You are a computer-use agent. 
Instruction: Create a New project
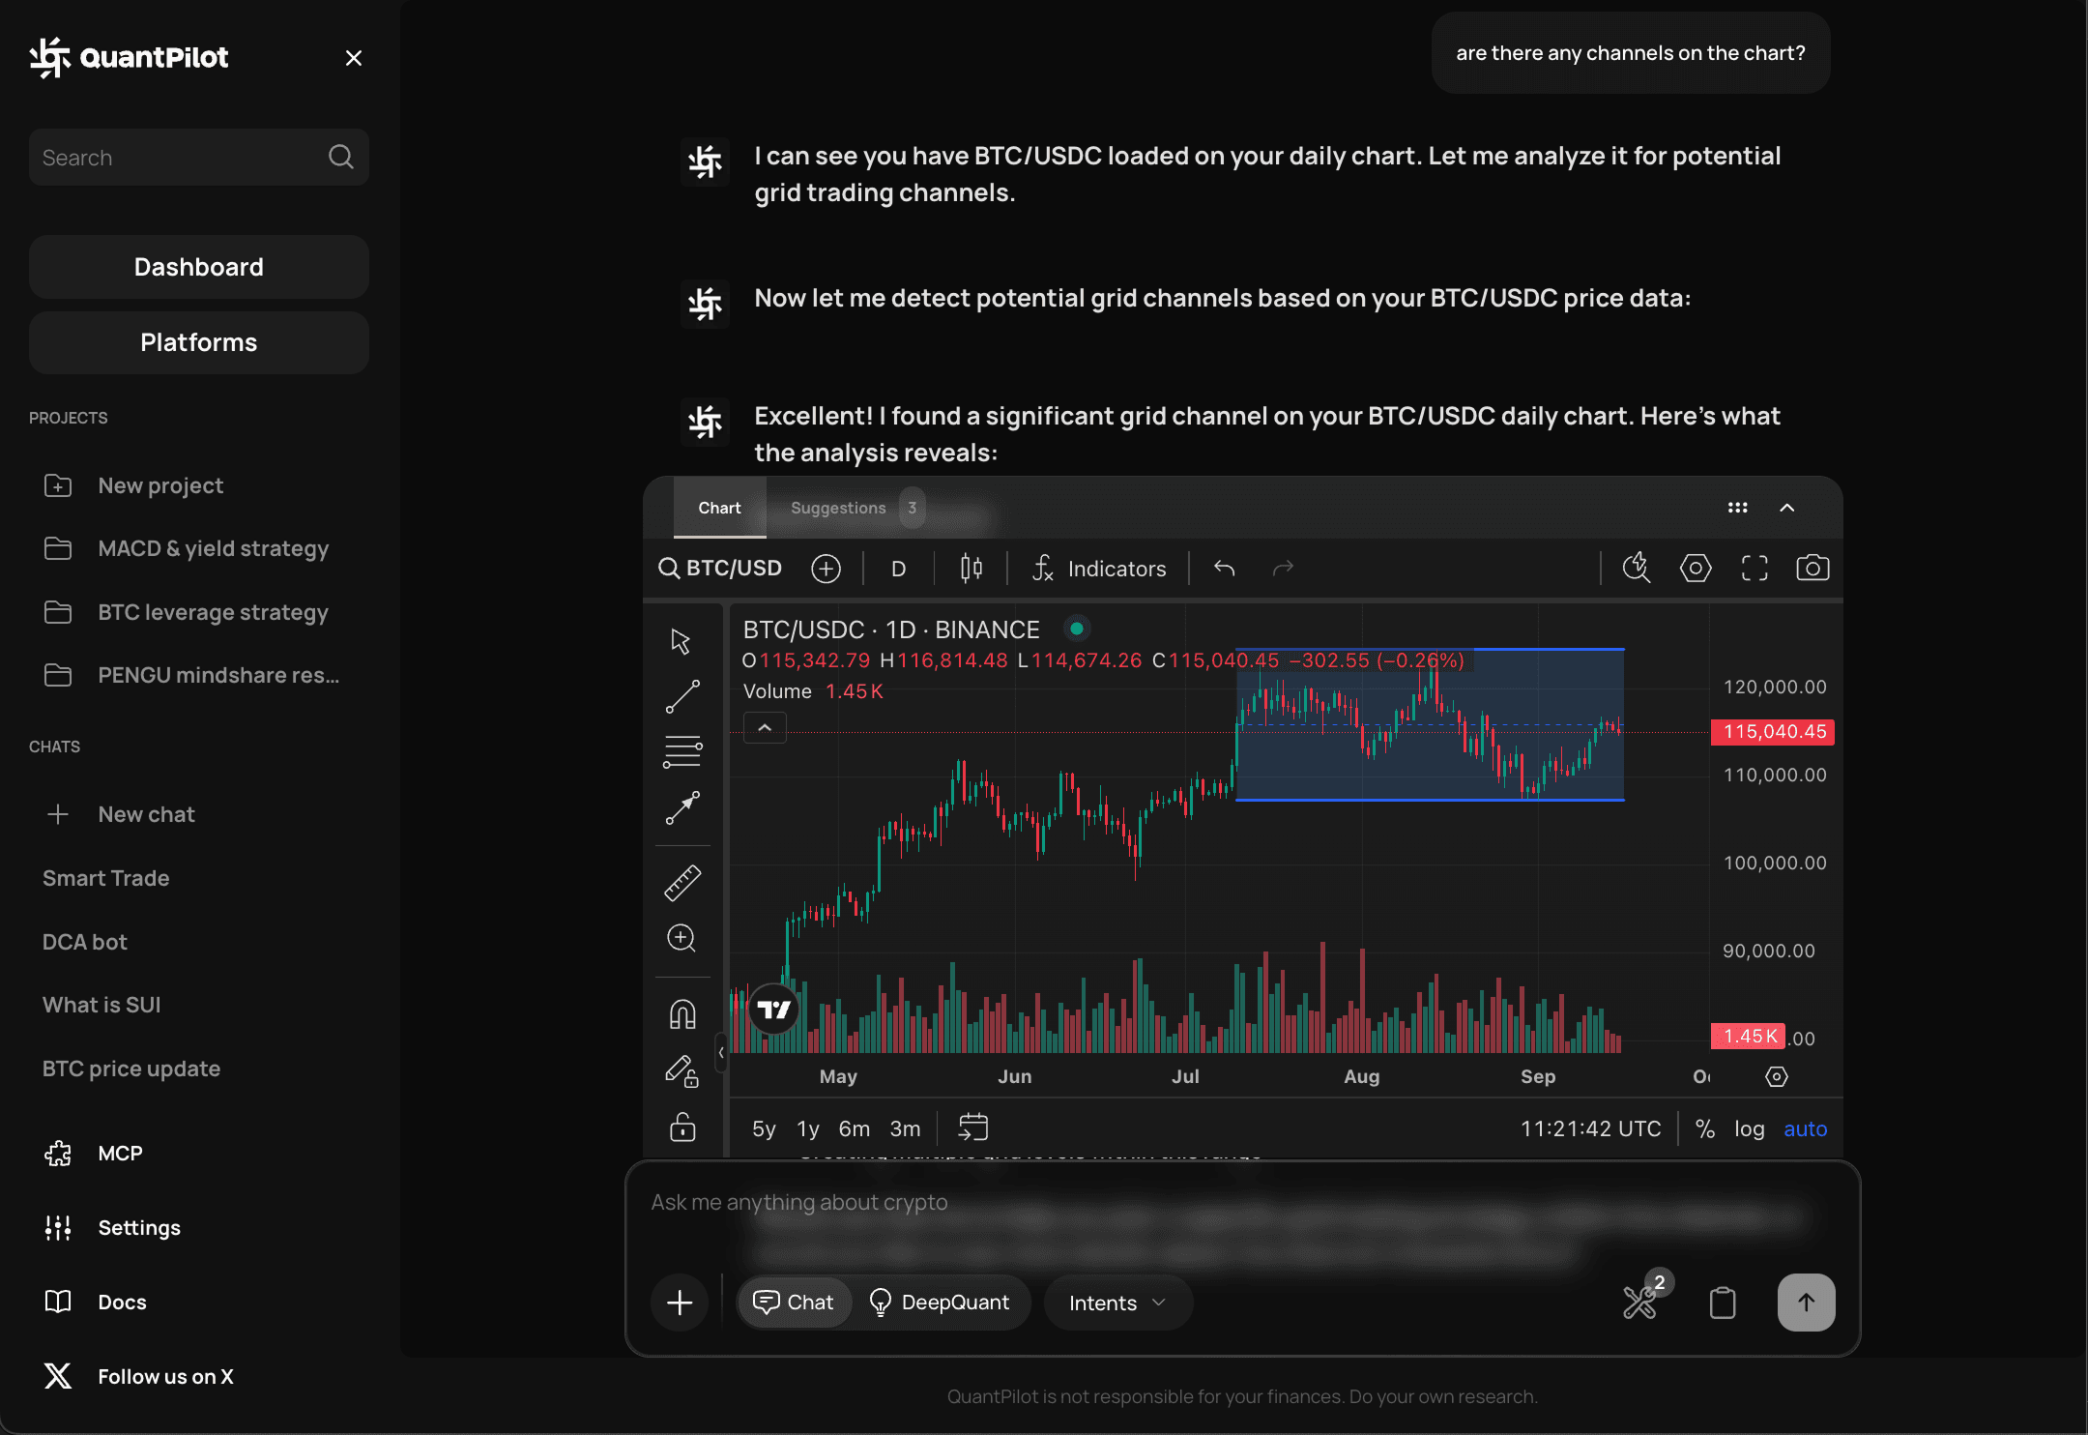click(133, 485)
